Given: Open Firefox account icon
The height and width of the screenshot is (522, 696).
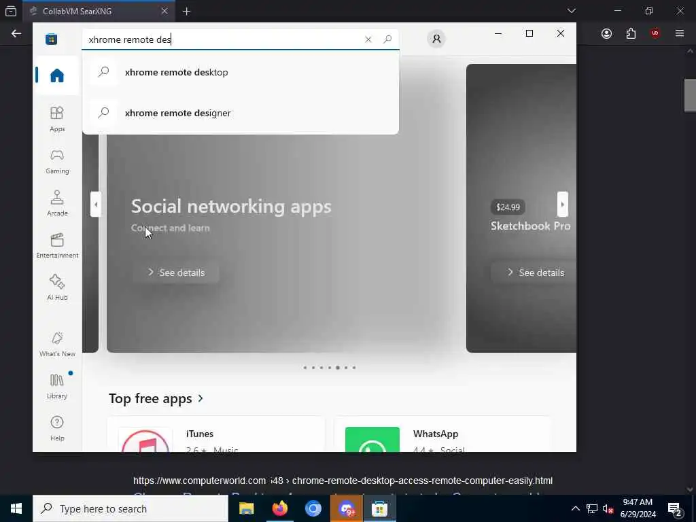Looking at the screenshot, I should pos(606,34).
